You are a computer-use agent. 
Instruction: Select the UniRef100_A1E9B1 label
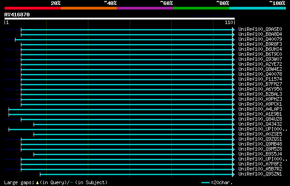260,114
